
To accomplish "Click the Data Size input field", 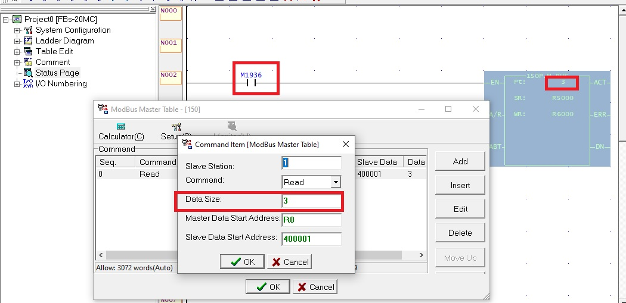I will (311, 201).
